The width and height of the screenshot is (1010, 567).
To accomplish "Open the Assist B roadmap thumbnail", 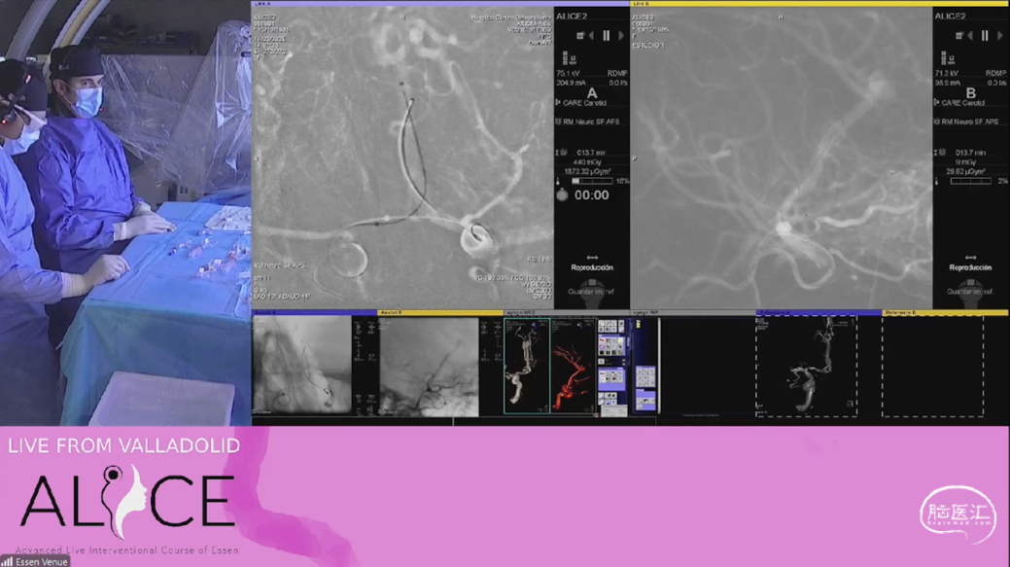I will point(429,367).
